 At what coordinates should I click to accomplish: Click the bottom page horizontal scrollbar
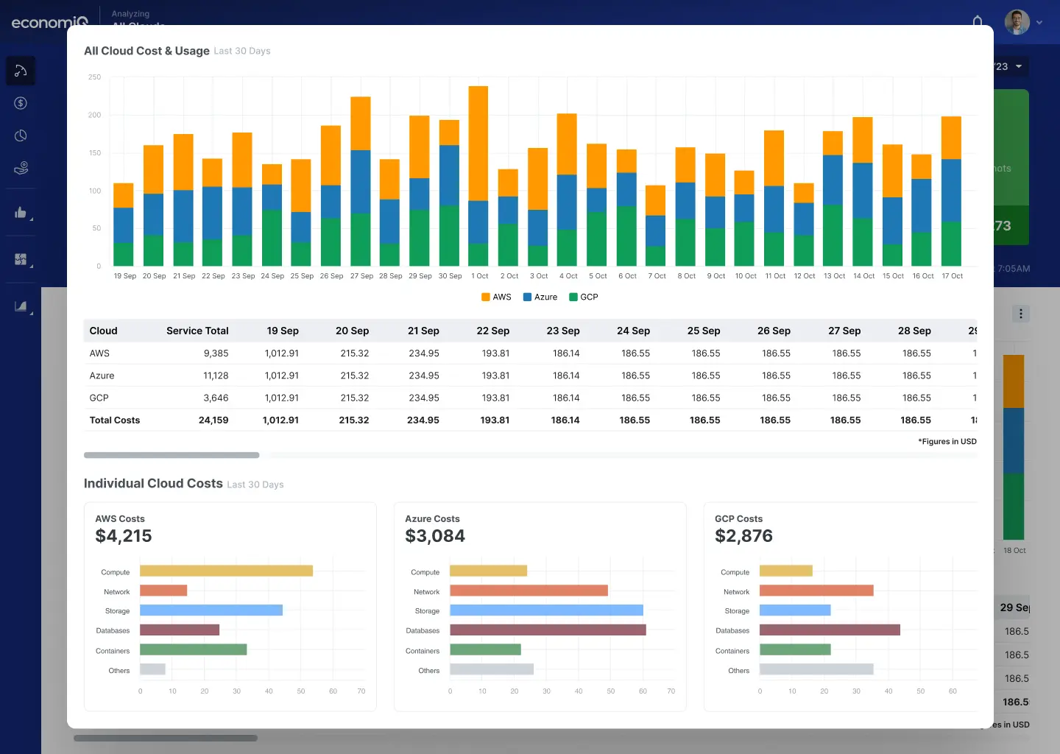click(x=166, y=738)
